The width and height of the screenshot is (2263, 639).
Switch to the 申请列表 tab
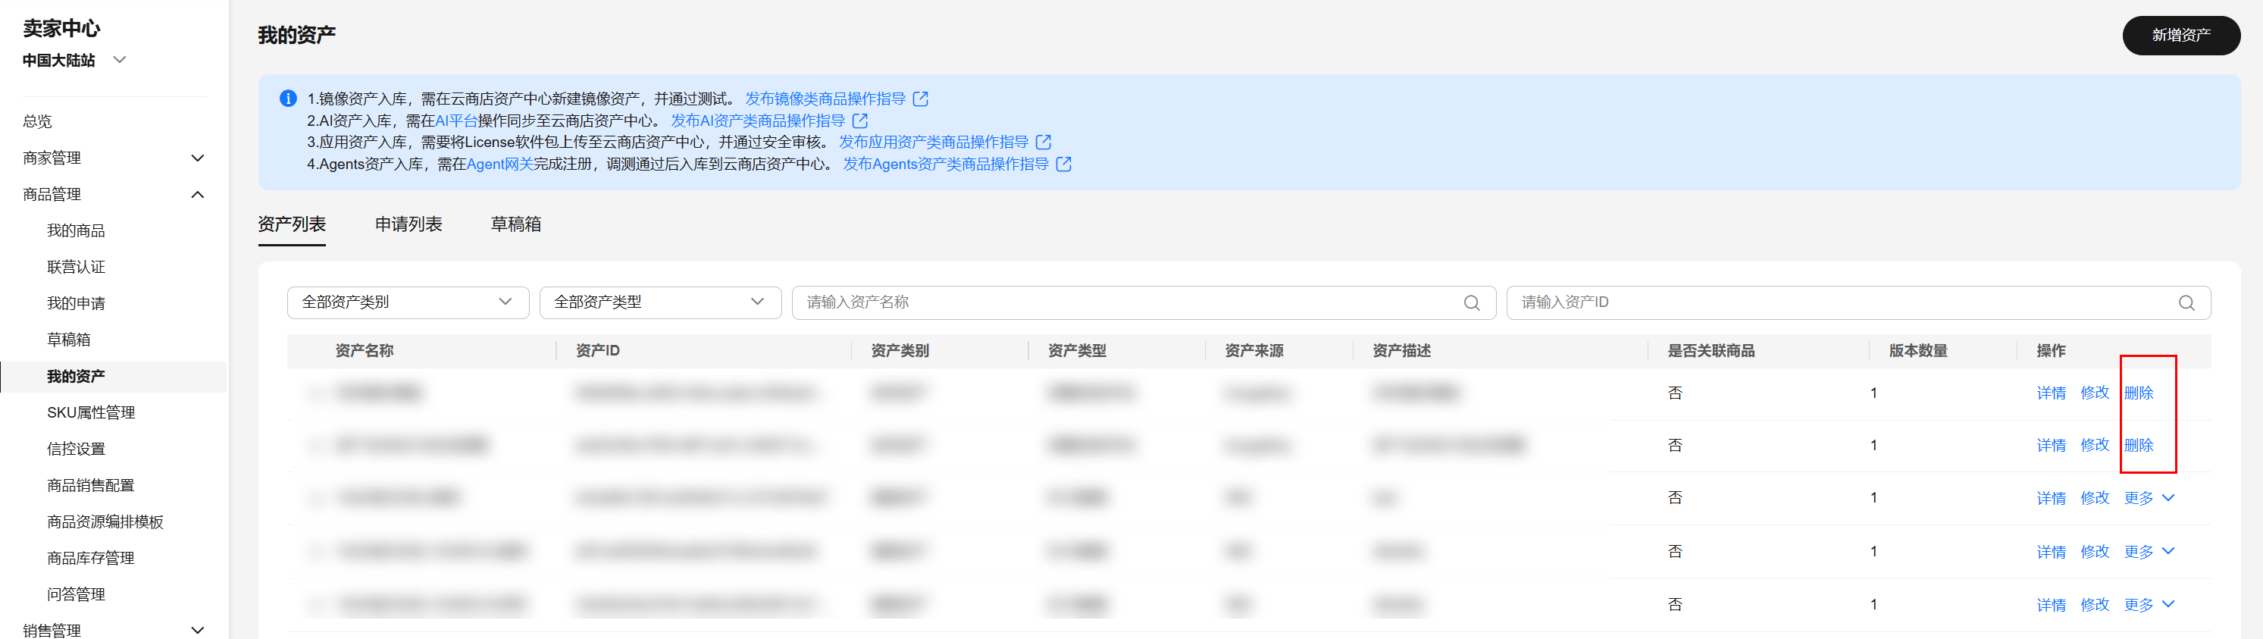tap(408, 225)
